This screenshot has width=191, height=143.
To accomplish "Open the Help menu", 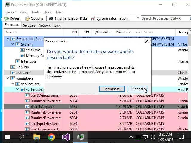I will click(60, 12).
